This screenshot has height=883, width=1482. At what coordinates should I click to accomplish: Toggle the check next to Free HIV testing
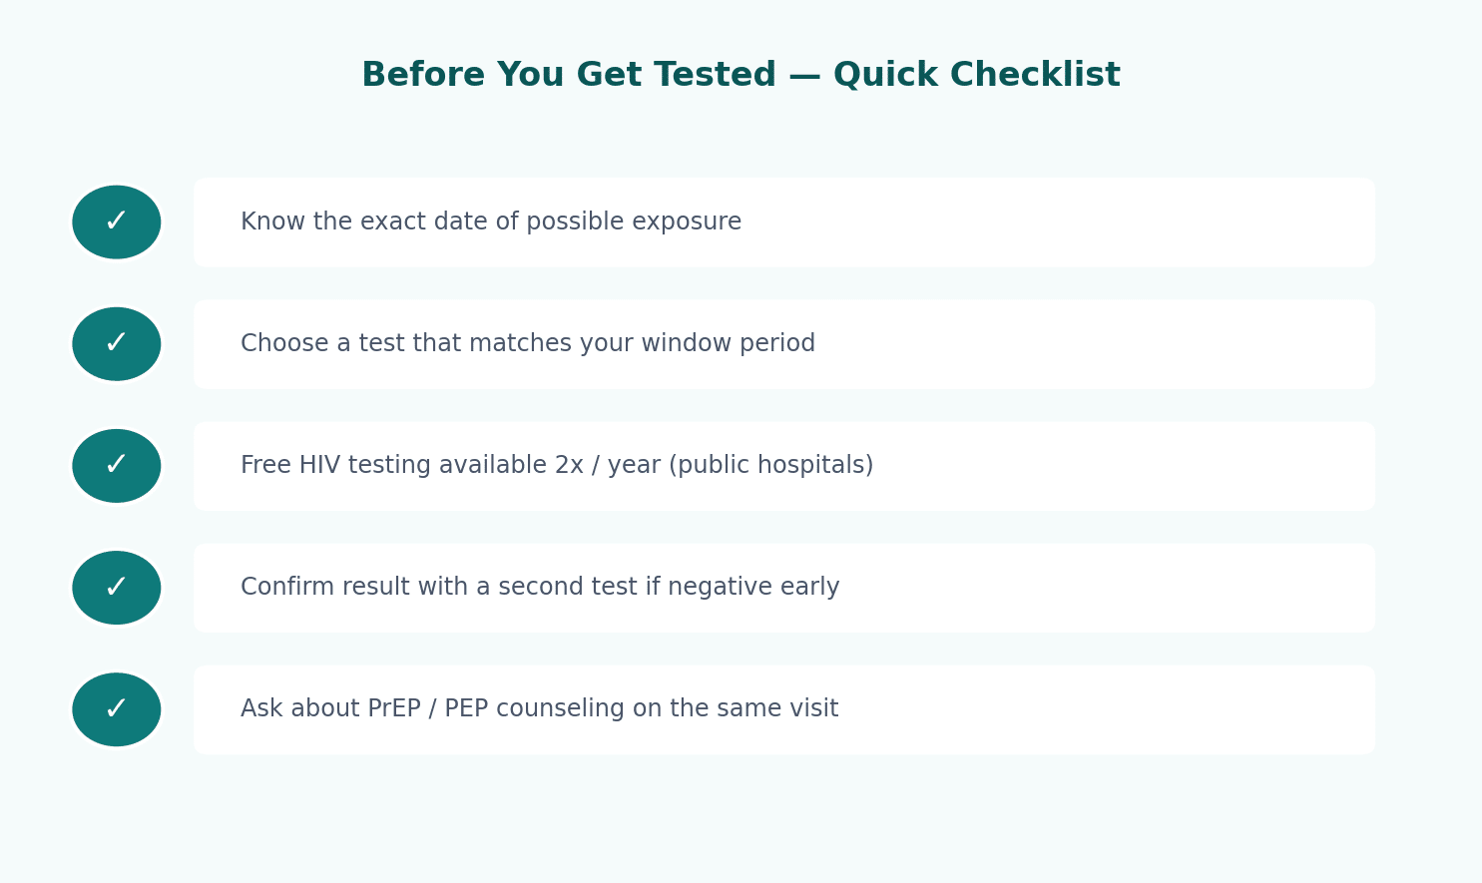pyautogui.click(x=117, y=466)
